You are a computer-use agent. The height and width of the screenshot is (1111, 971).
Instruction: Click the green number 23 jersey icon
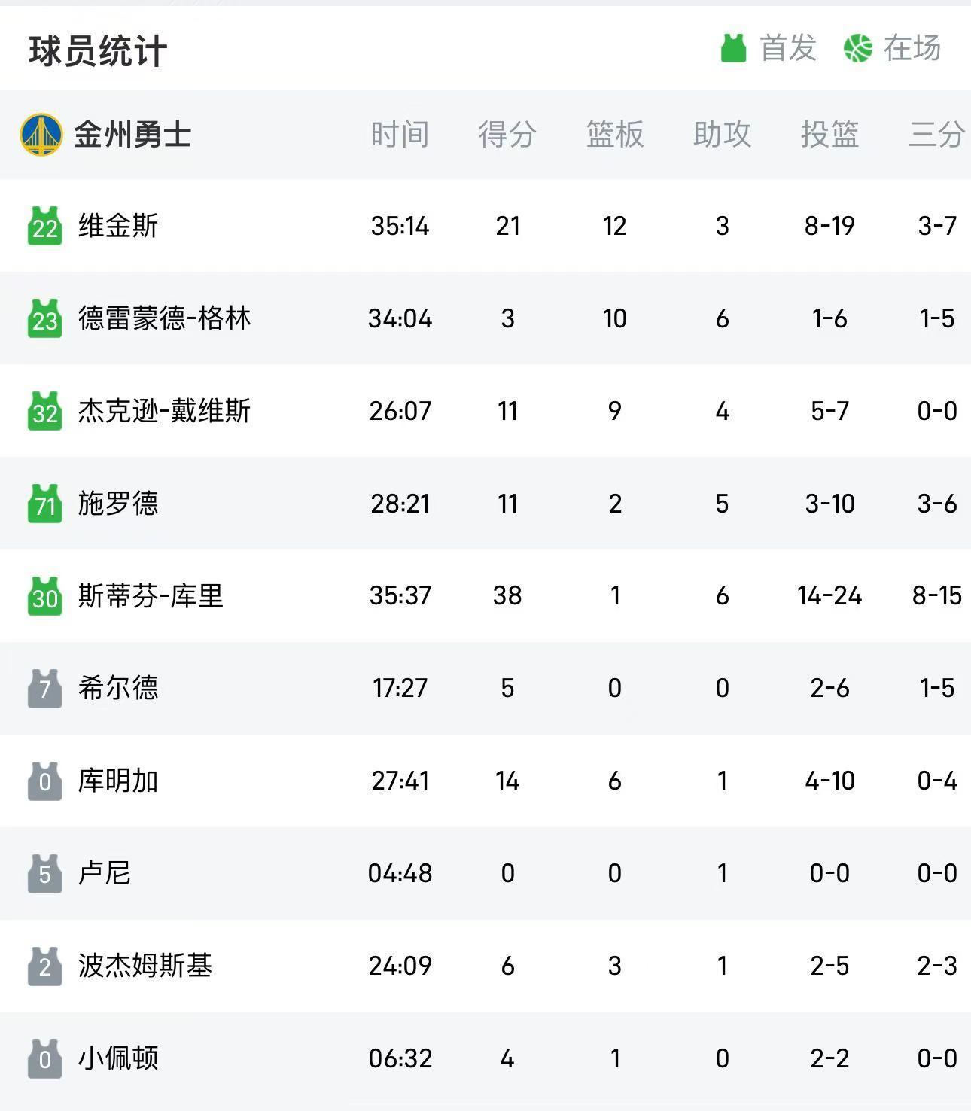pos(44,318)
